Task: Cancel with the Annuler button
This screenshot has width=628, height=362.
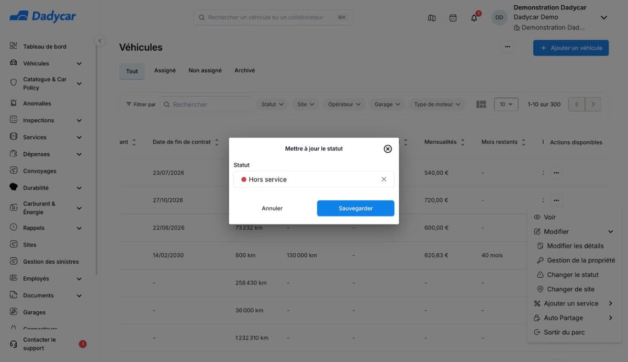Action: click(272, 208)
